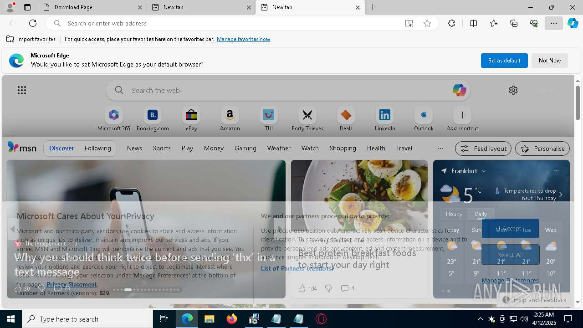The width and height of the screenshot is (583, 328).
Task: Open the MSN apps grid icon
Action: tap(22, 90)
